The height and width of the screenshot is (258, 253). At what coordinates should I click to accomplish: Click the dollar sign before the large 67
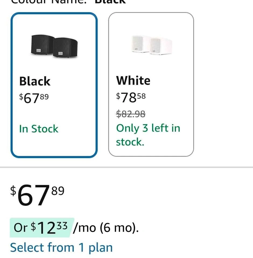pyautogui.click(x=13, y=190)
